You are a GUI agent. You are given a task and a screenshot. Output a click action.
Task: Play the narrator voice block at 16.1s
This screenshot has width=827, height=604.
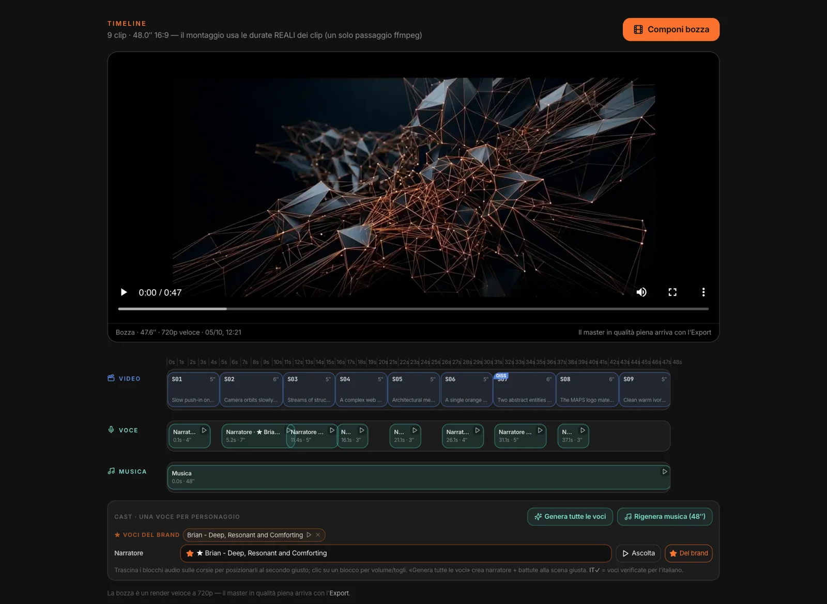(362, 430)
